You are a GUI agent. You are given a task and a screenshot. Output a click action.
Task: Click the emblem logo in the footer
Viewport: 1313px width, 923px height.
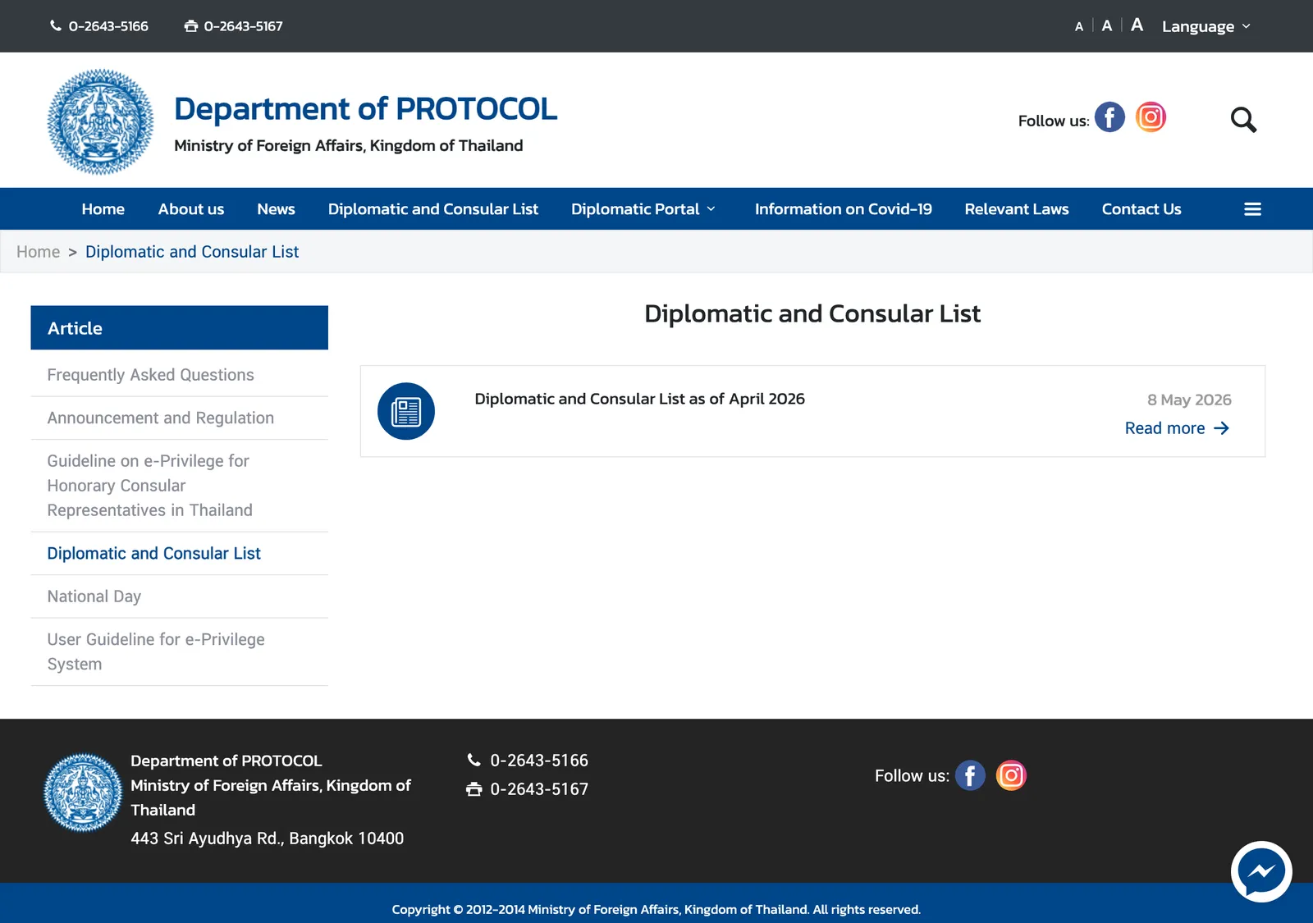click(83, 793)
